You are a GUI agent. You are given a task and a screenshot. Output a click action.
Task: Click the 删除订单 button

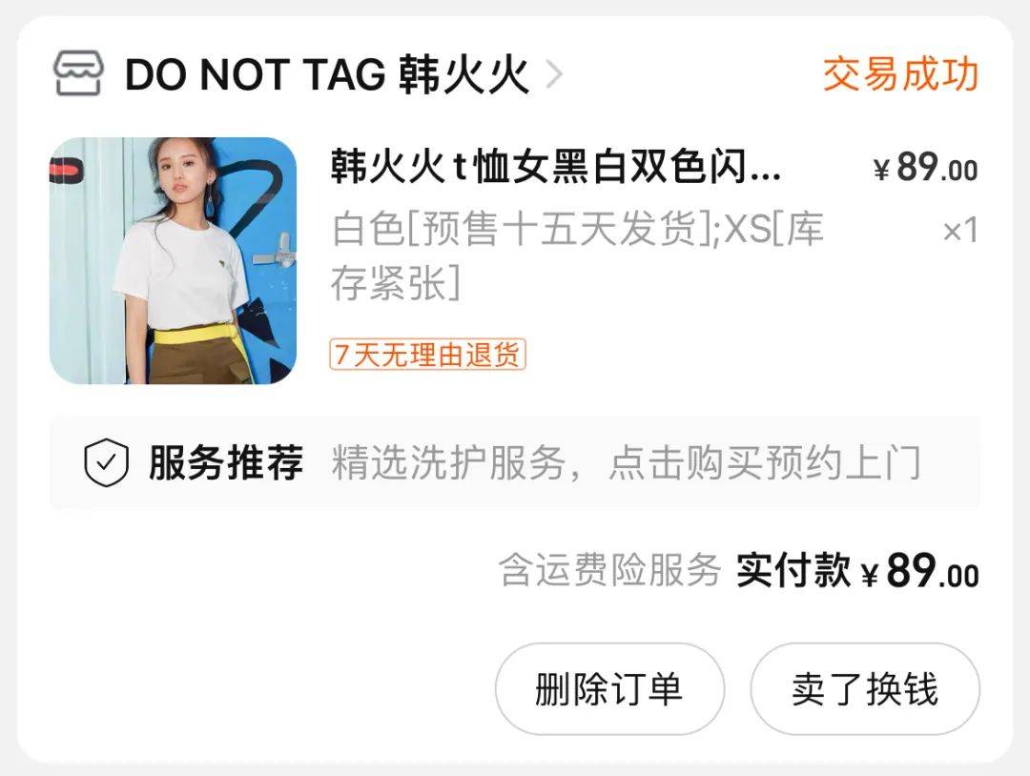coord(609,688)
